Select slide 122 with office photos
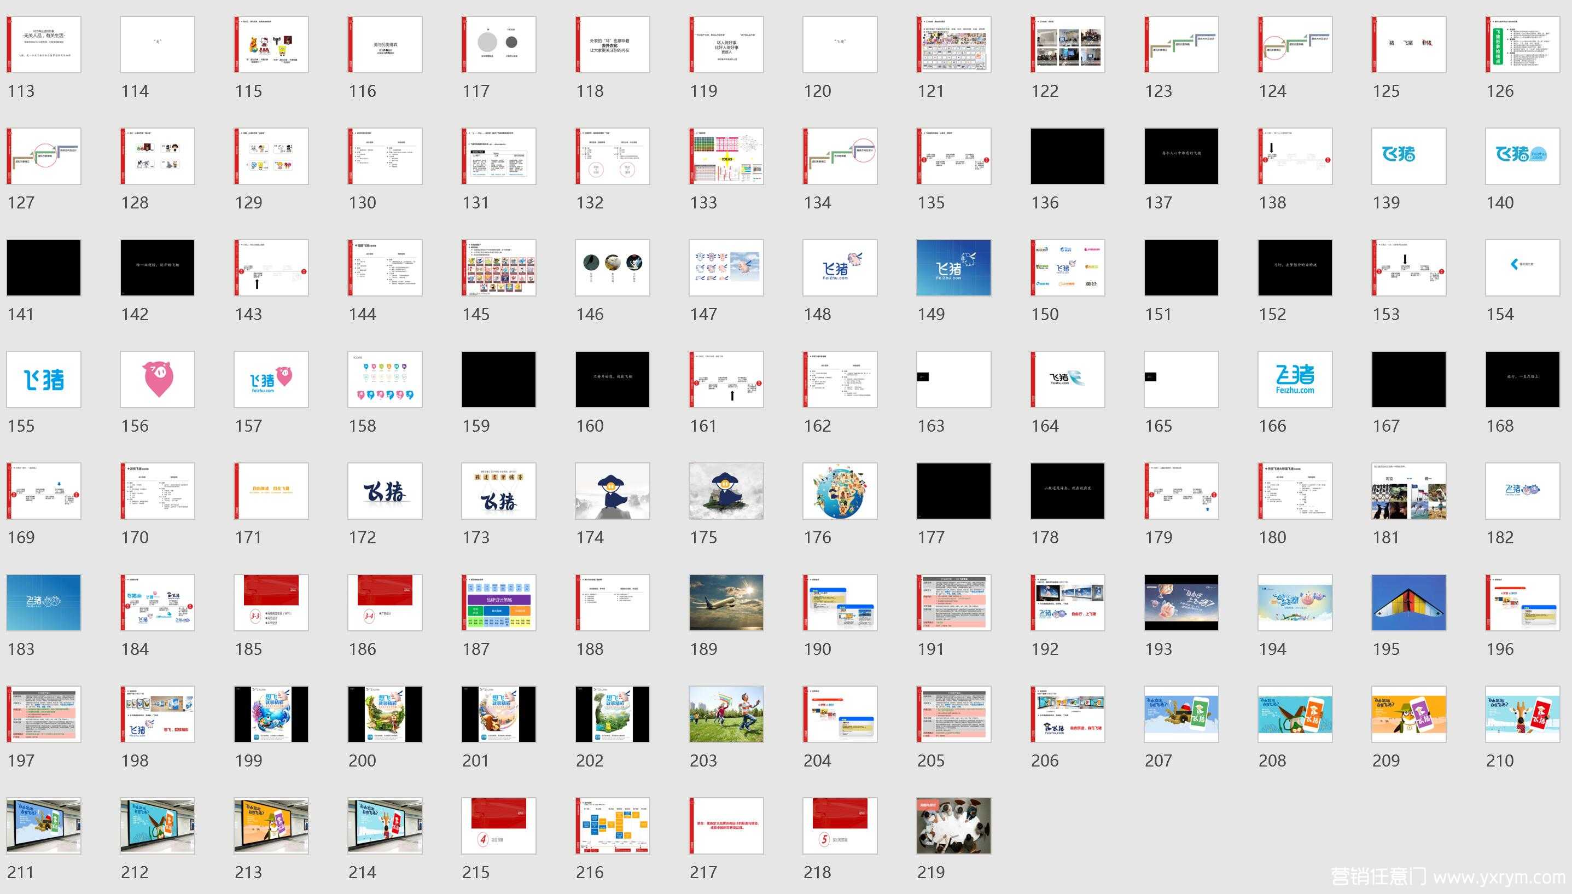 click(1068, 45)
